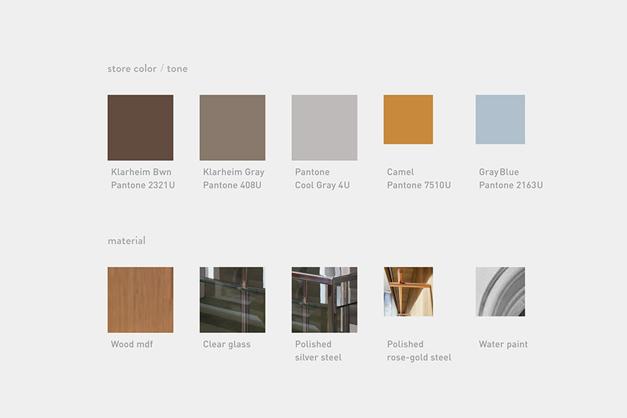Click the 'Water paint' caption

pyautogui.click(x=503, y=344)
